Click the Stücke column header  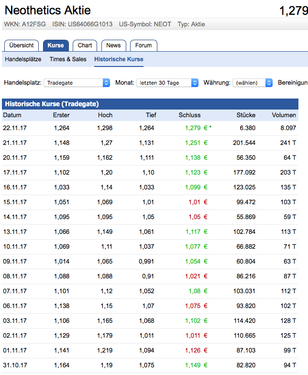(246, 115)
